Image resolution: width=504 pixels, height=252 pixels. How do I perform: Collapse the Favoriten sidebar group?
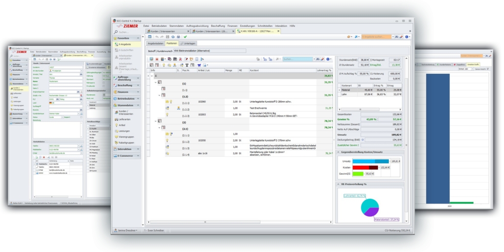click(x=138, y=38)
